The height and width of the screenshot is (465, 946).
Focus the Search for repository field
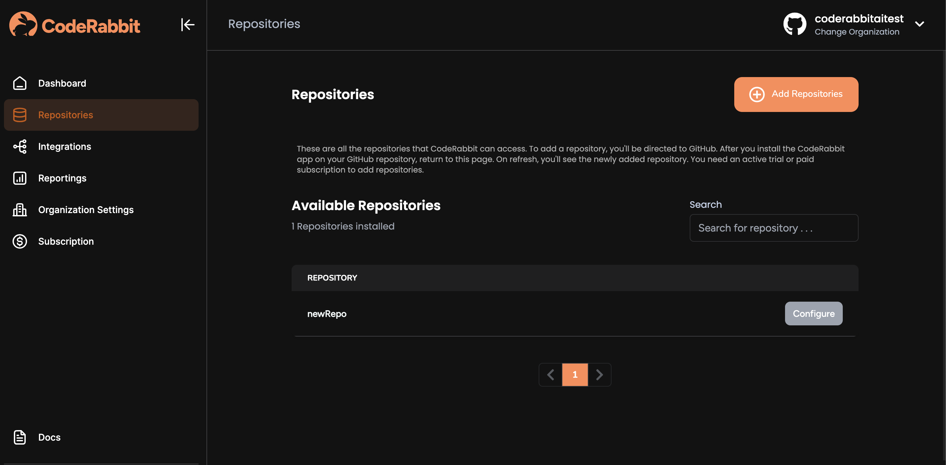774,228
